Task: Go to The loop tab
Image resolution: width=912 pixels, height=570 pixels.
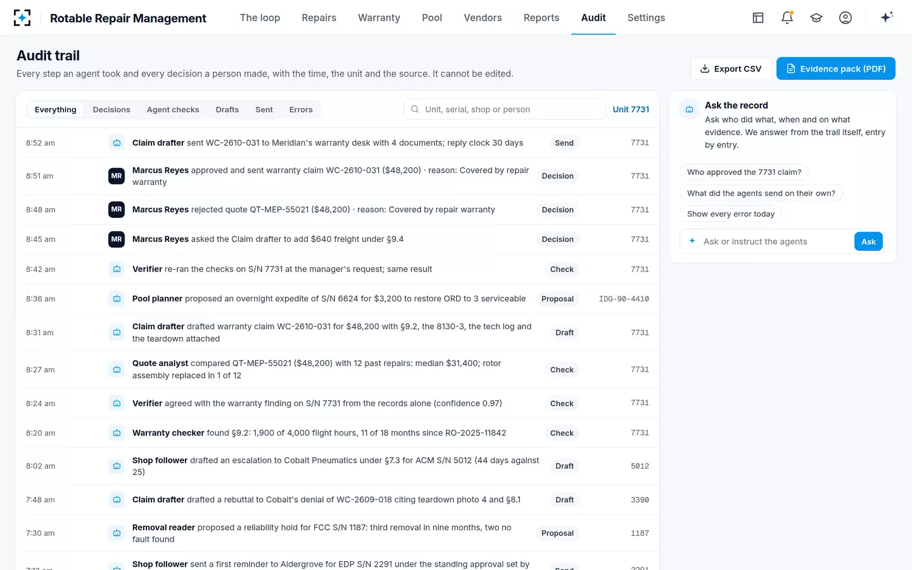Action: coord(260,18)
